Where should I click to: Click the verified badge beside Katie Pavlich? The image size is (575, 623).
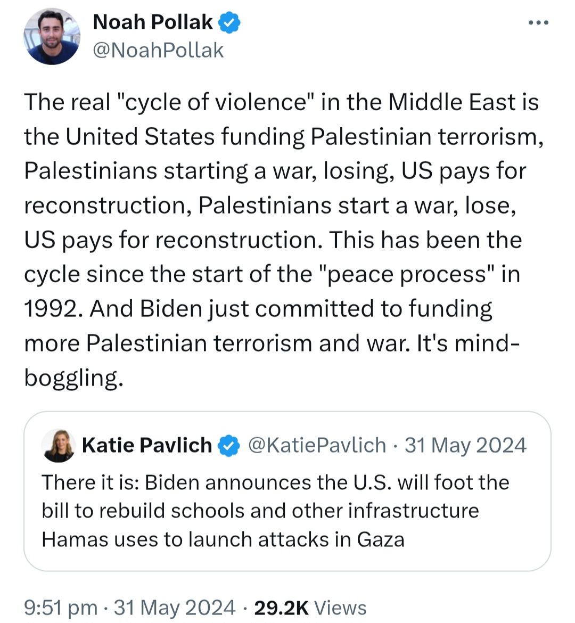(x=229, y=445)
